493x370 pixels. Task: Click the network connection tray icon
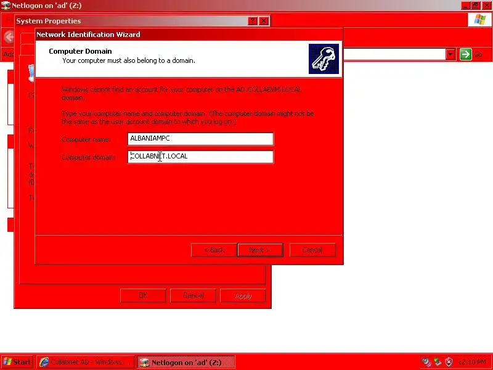[438, 362]
